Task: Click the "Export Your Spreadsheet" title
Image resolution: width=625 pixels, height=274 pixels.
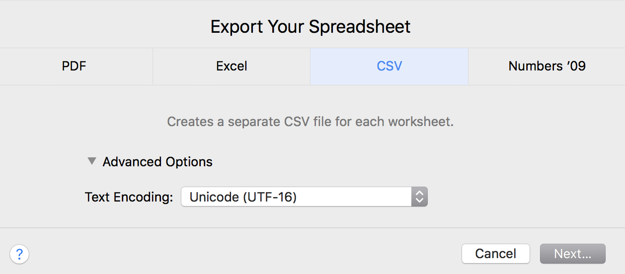Action: click(x=311, y=26)
